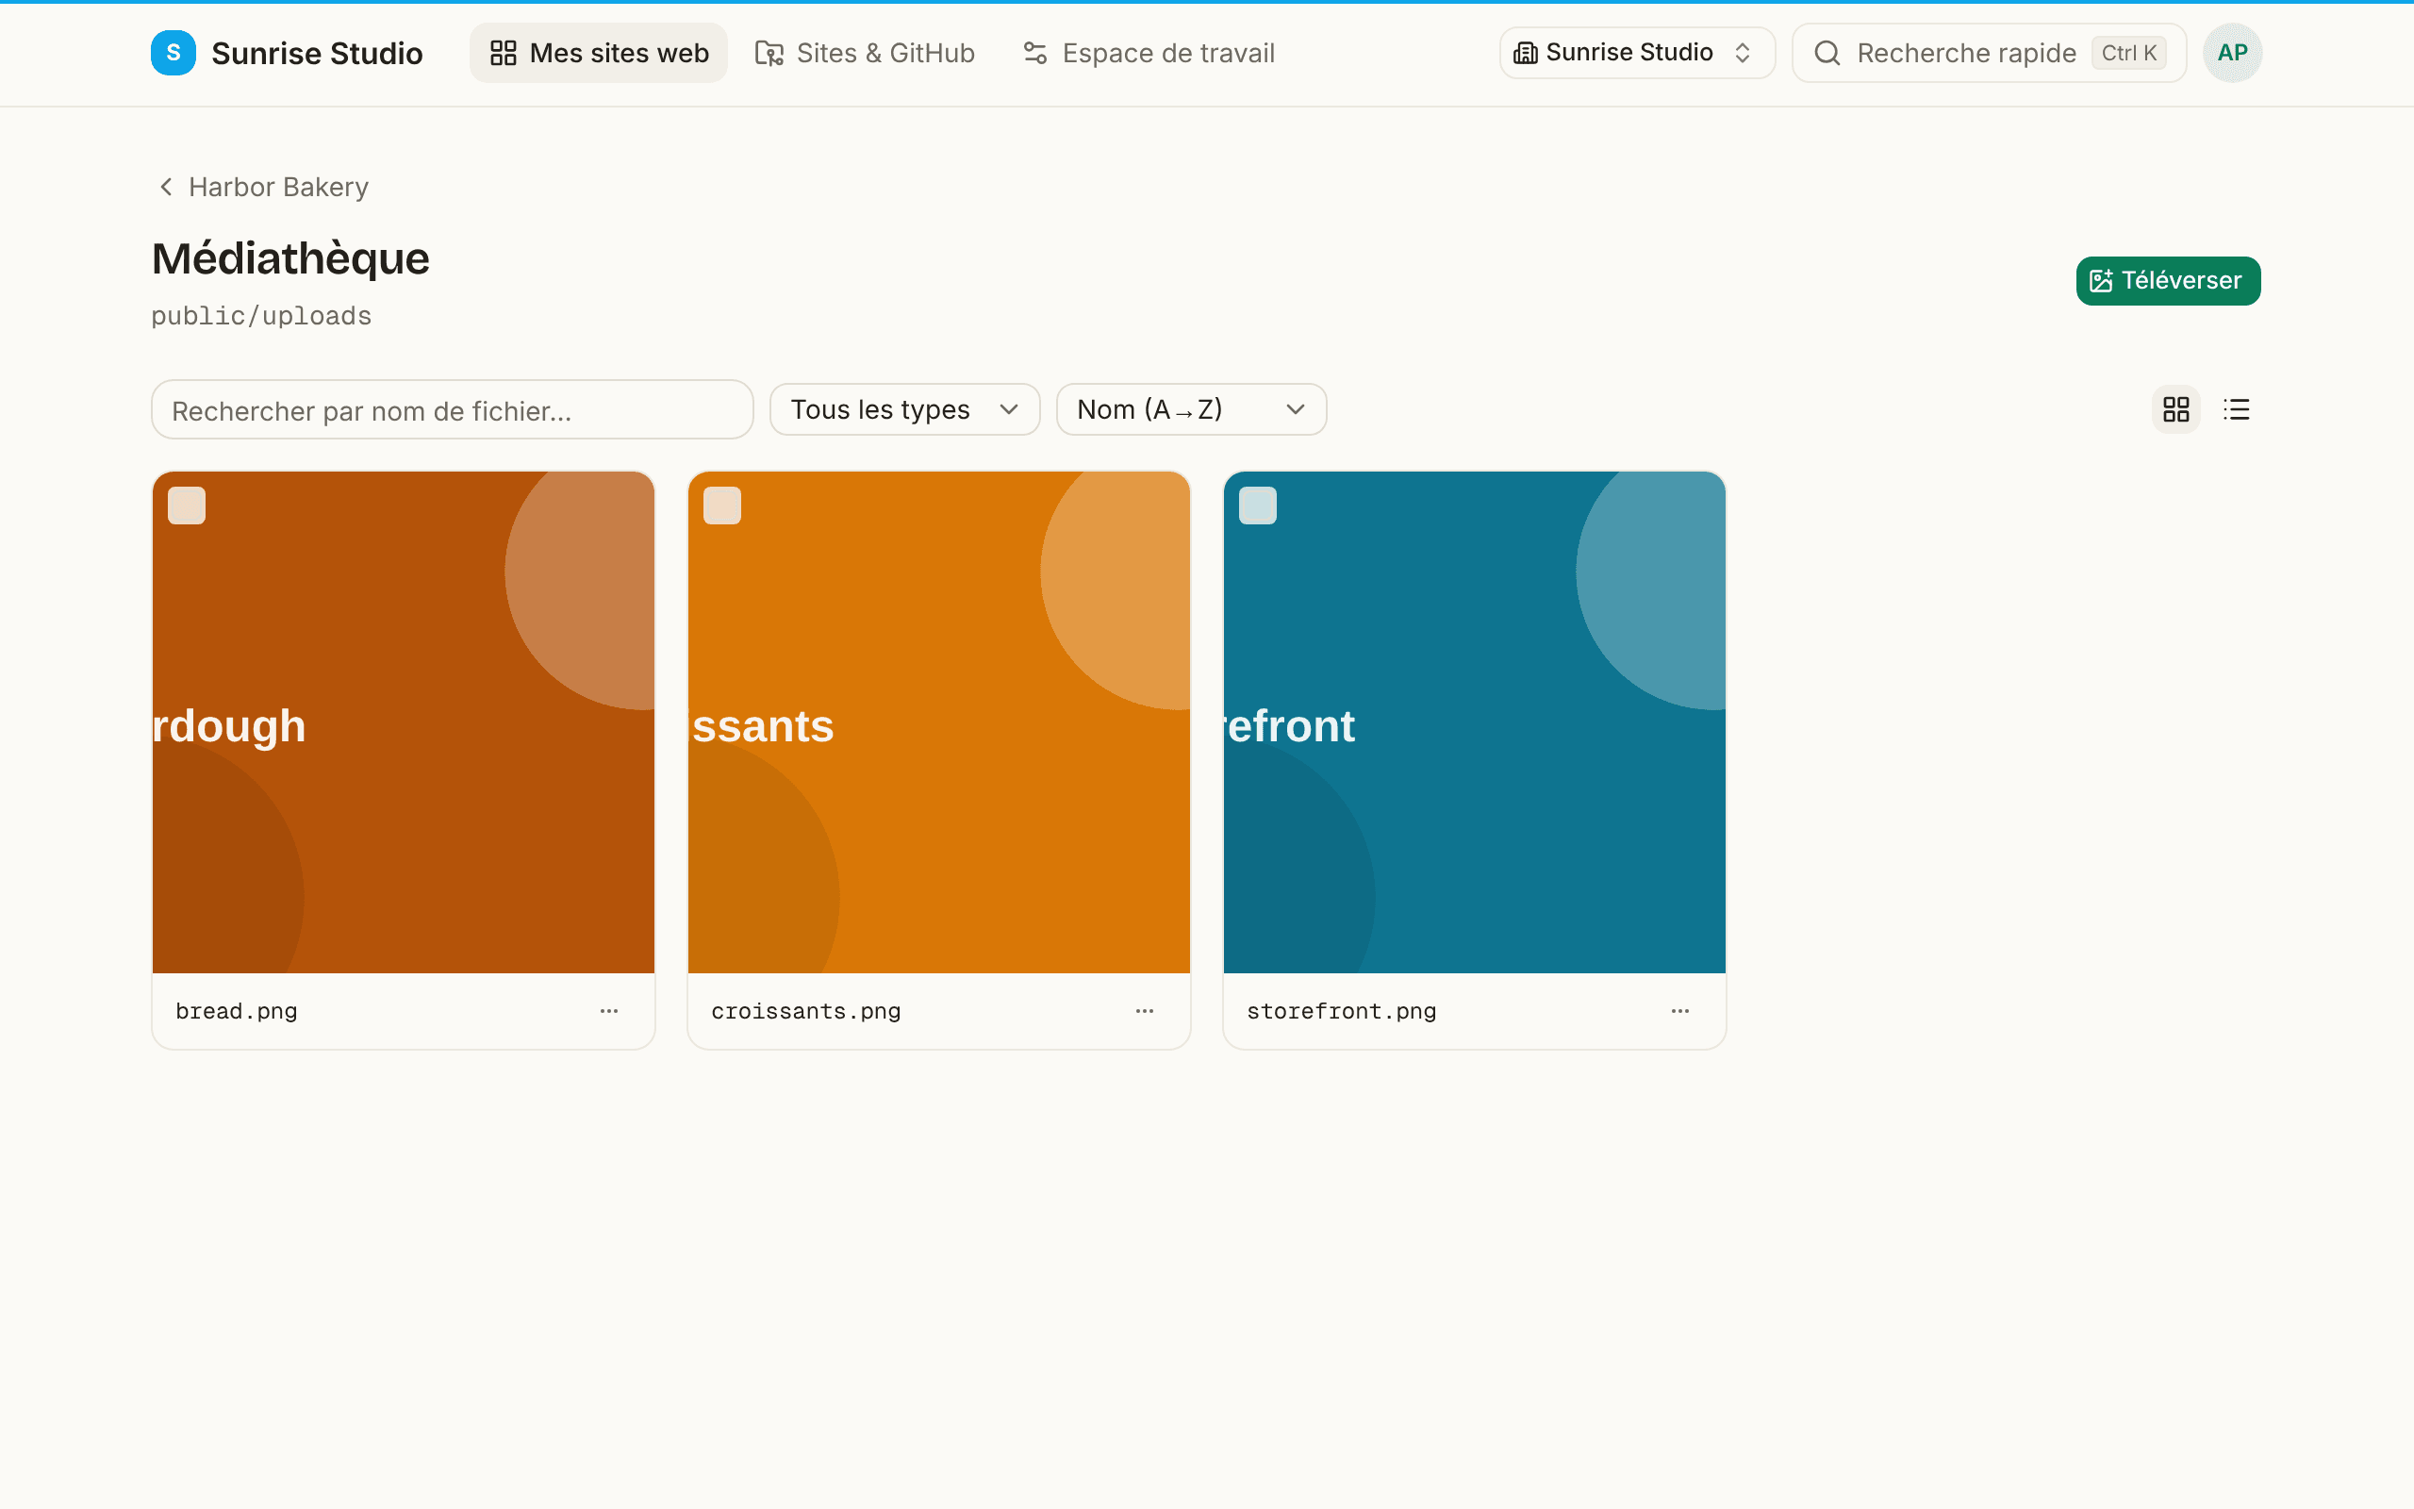The width and height of the screenshot is (2414, 1509).
Task: Go back via the Harbor Bakery chevron
Action: point(166,187)
